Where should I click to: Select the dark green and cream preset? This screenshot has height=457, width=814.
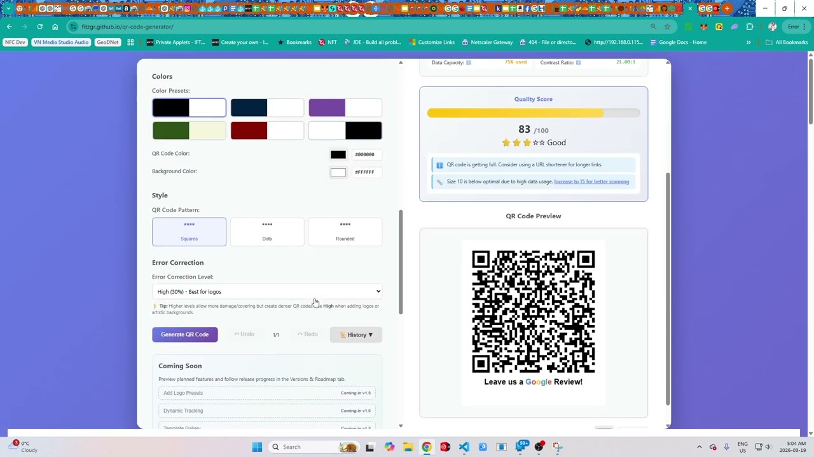click(189, 130)
